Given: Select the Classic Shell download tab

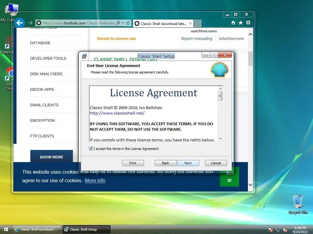Looking at the screenshot, I should coord(163,23).
